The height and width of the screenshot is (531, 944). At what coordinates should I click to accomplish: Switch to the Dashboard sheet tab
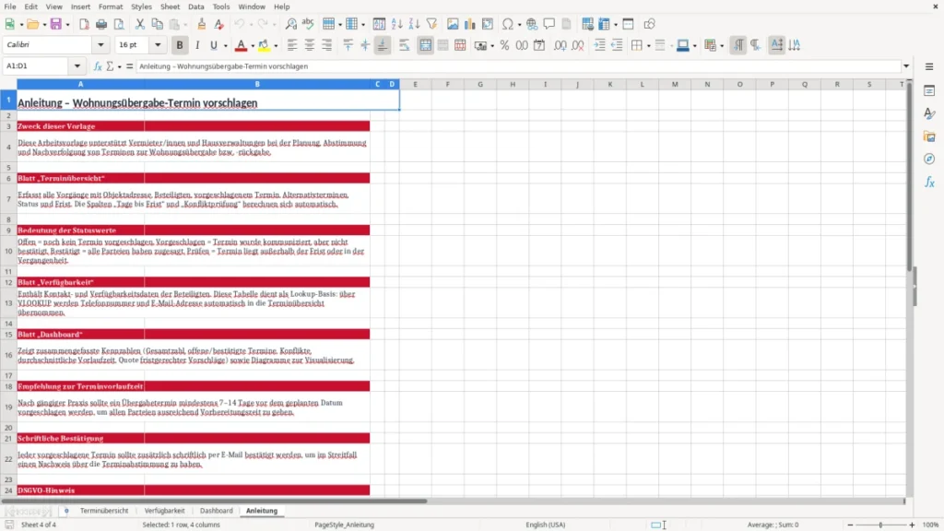tap(216, 511)
